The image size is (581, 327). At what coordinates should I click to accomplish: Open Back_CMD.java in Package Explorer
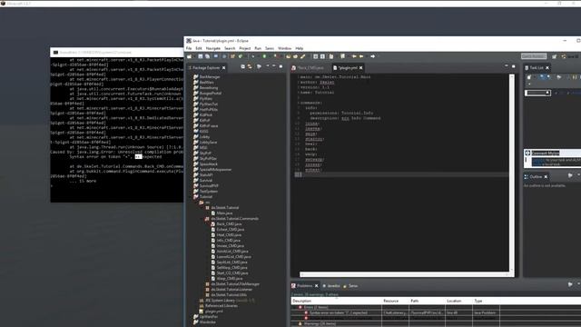[226, 224]
